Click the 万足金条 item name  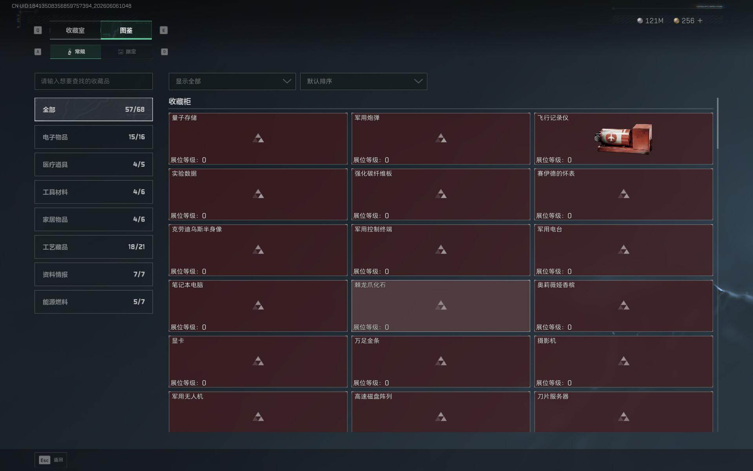367,341
